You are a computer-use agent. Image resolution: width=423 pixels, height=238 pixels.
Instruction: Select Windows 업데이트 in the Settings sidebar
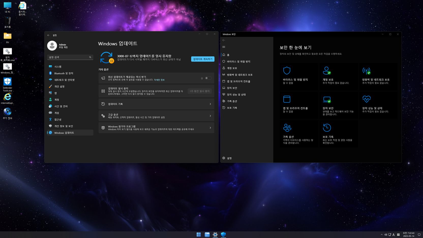click(x=70, y=133)
